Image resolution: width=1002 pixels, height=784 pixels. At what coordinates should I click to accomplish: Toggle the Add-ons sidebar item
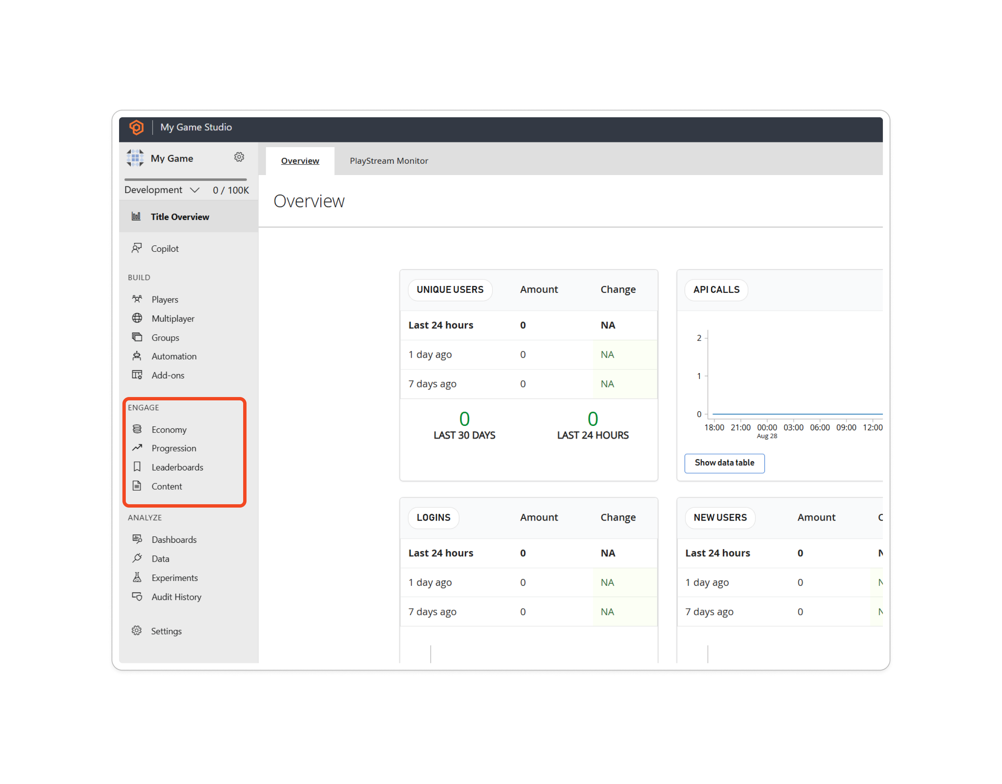tap(168, 374)
